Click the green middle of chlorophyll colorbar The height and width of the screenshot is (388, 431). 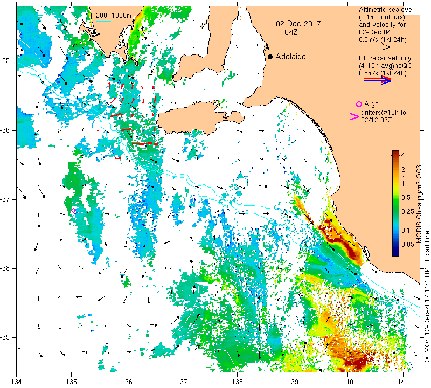pyautogui.click(x=395, y=205)
